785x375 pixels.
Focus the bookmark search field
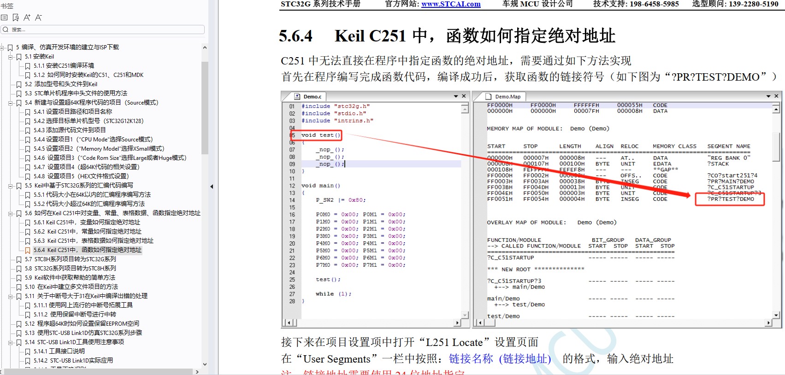point(103,29)
